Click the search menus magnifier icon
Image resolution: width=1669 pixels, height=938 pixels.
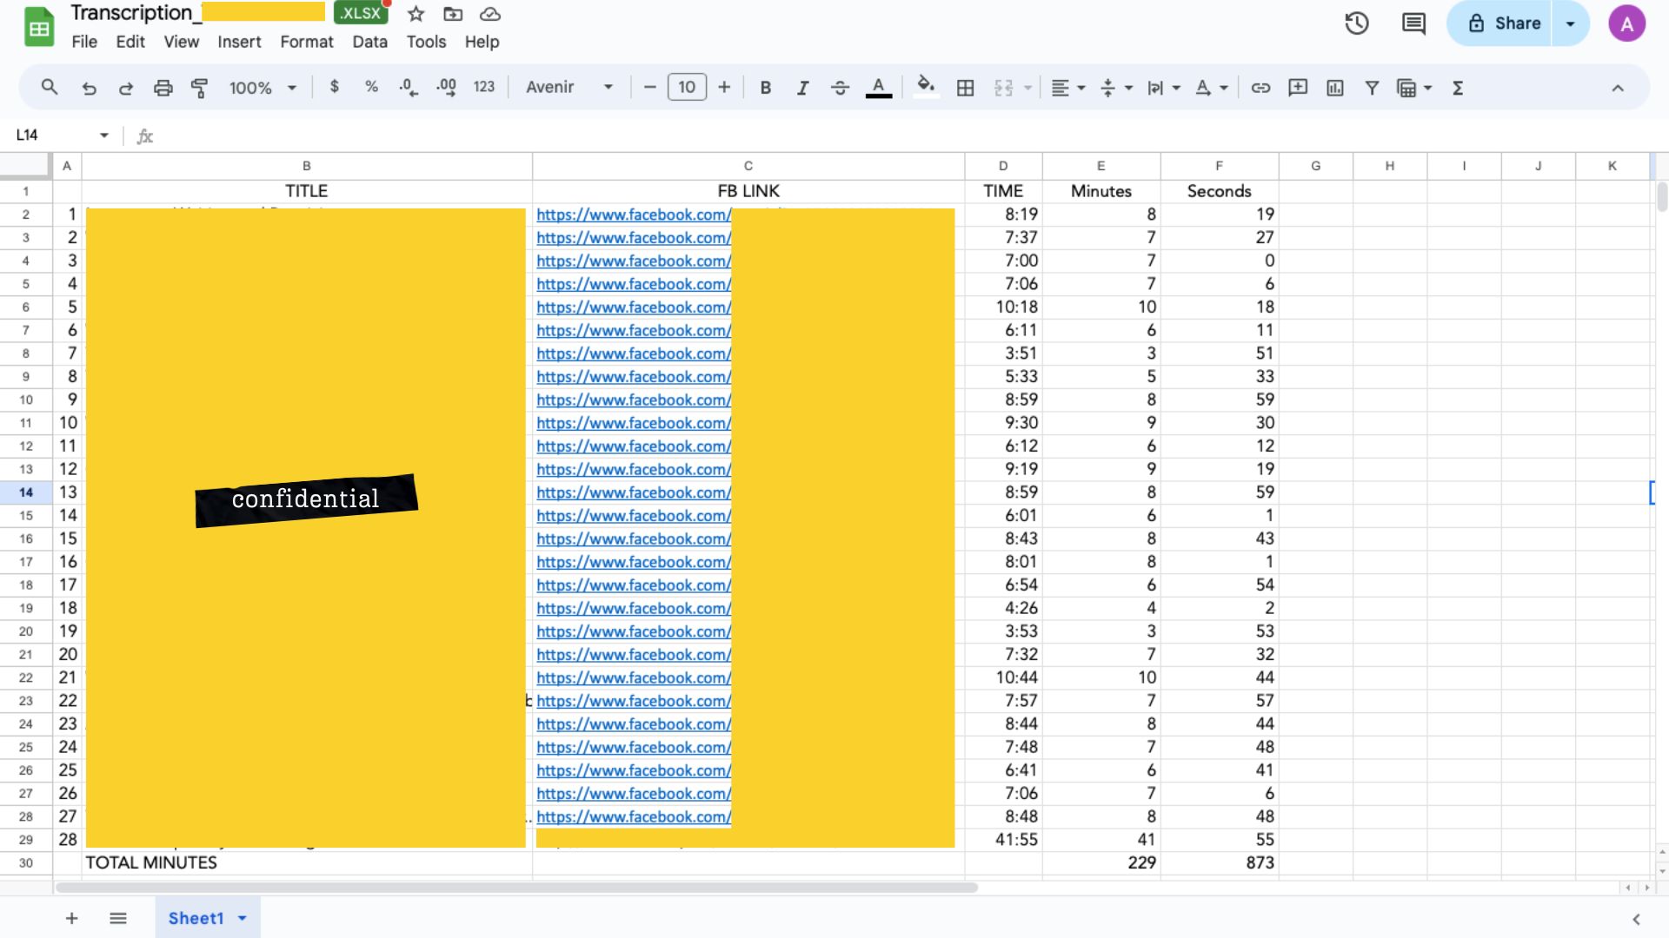[x=50, y=87]
